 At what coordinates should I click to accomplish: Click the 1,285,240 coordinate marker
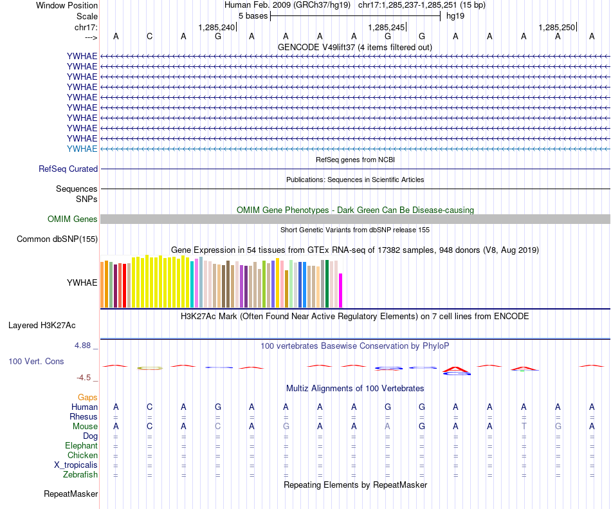pyautogui.click(x=217, y=27)
